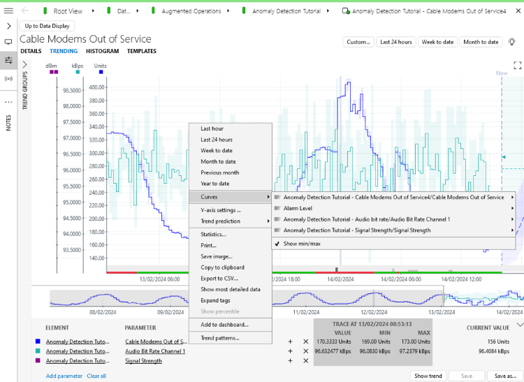Viewport: 524px width, 382px height.
Task: Remove the Signal Strength row with X
Action: pos(305,361)
